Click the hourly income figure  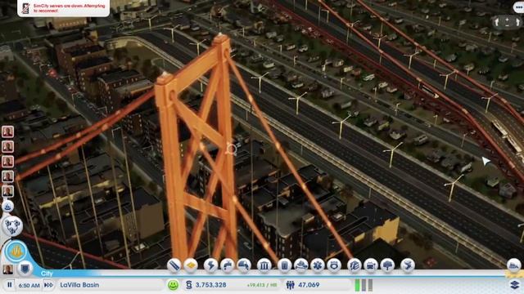(x=262, y=285)
